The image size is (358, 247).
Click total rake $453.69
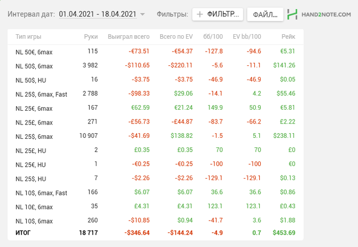(284, 233)
